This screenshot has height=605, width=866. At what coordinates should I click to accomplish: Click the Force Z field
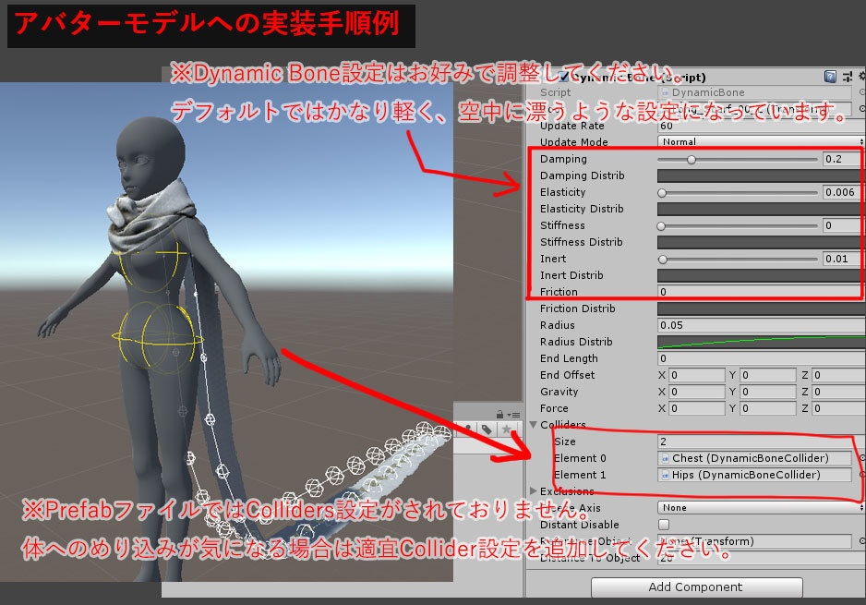click(838, 408)
